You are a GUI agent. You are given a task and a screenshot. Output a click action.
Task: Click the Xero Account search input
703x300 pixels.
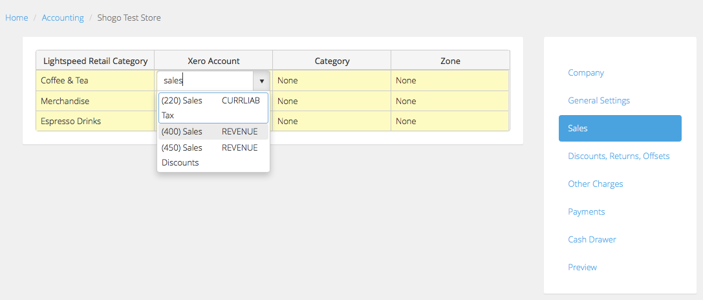[x=206, y=81]
